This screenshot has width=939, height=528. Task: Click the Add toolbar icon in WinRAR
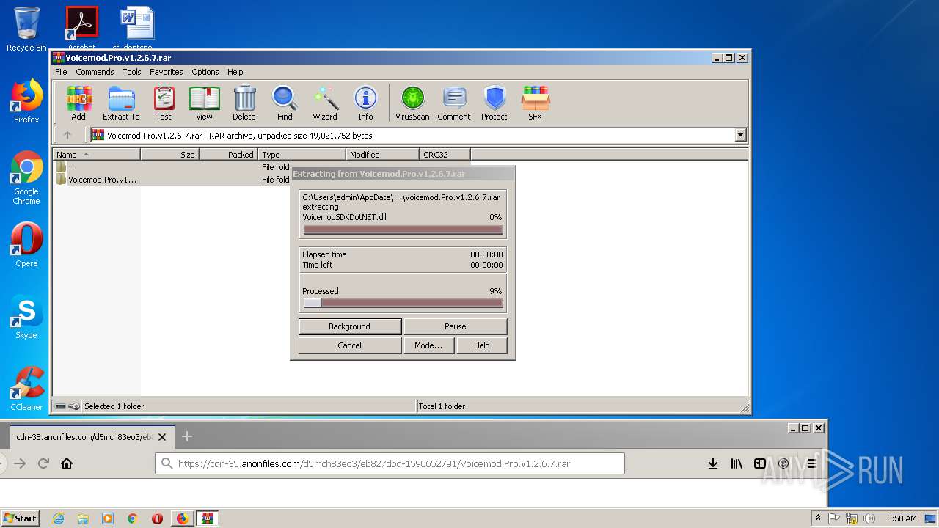78,103
